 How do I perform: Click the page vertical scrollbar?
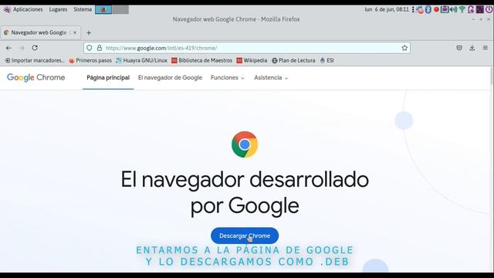pos(492,76)
